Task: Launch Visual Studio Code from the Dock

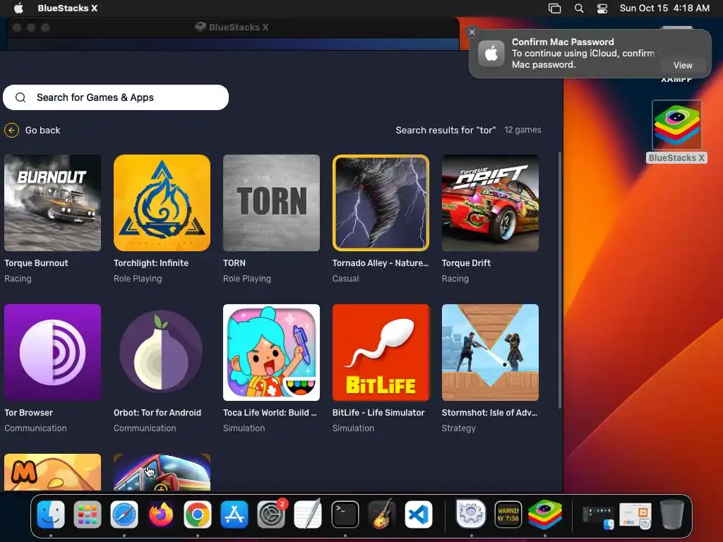Action: (419, 514)
